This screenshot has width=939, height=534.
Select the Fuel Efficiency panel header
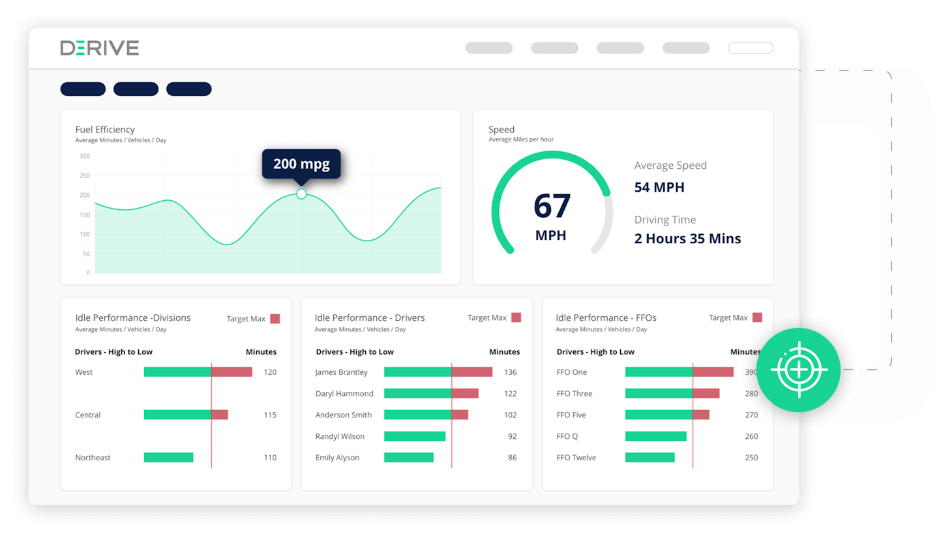point(105,129)
